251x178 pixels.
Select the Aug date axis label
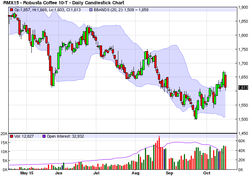point(135,173)
